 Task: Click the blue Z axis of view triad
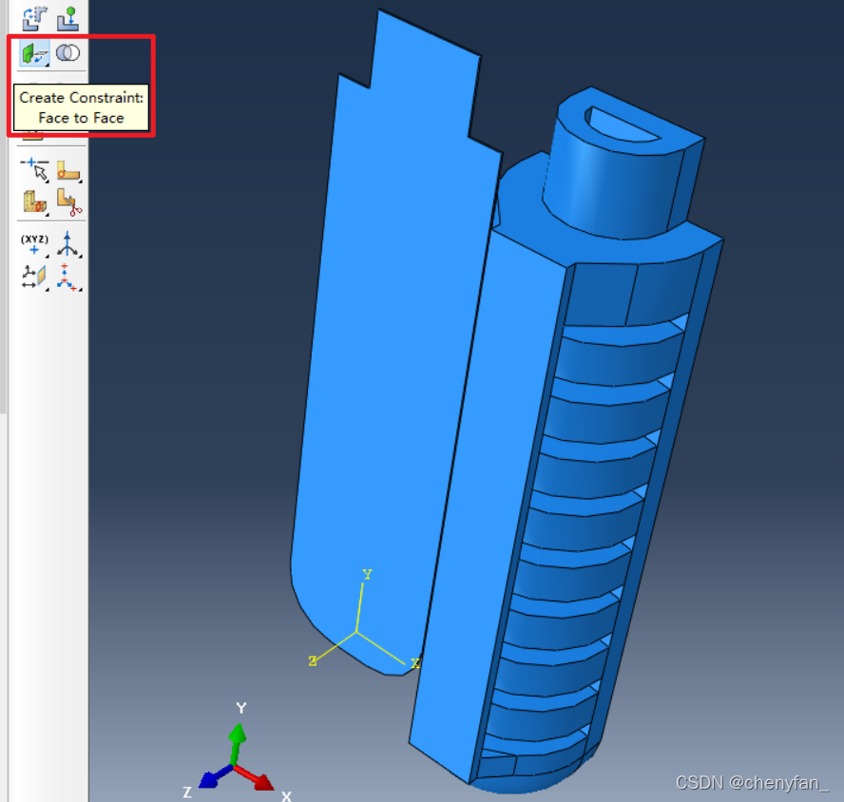[x=211, y=775]
